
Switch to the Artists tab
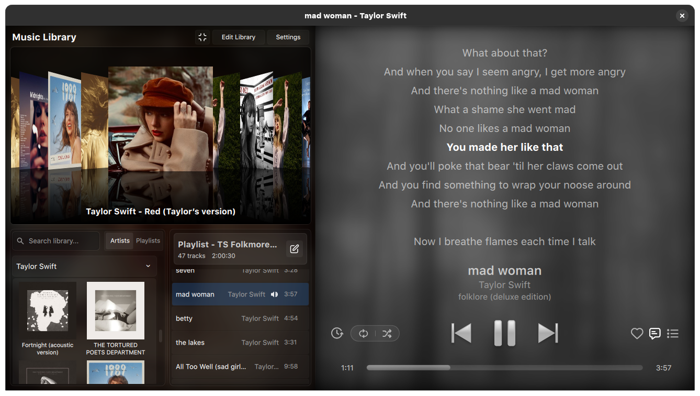coord(120,241)
